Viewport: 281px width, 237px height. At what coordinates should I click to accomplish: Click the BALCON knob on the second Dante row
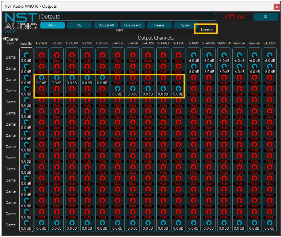270,66
